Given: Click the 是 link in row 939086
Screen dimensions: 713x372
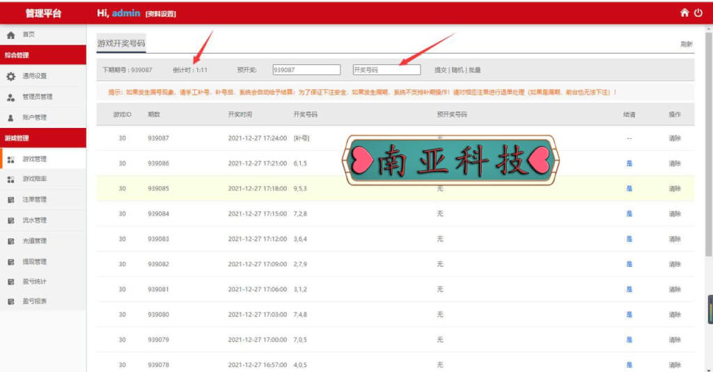Looking at the screenshot, I should click(629, 163).
